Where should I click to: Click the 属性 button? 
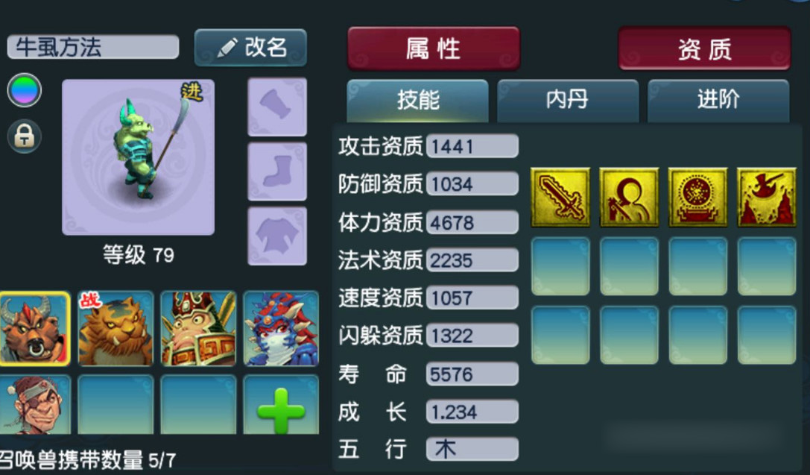click(x=434, y=48)
